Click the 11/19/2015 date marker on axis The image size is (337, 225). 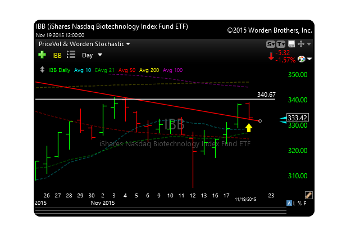pyautogui.click(x=245, y=199)
